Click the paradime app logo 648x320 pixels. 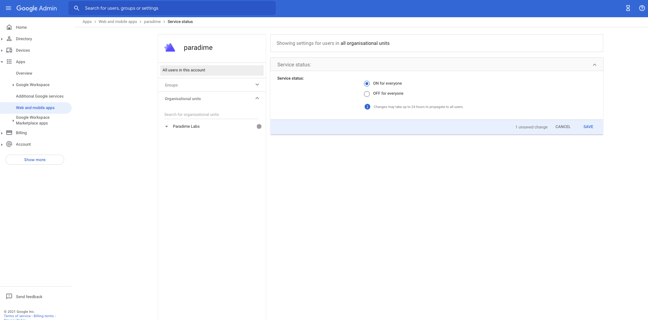pos(170,48)
